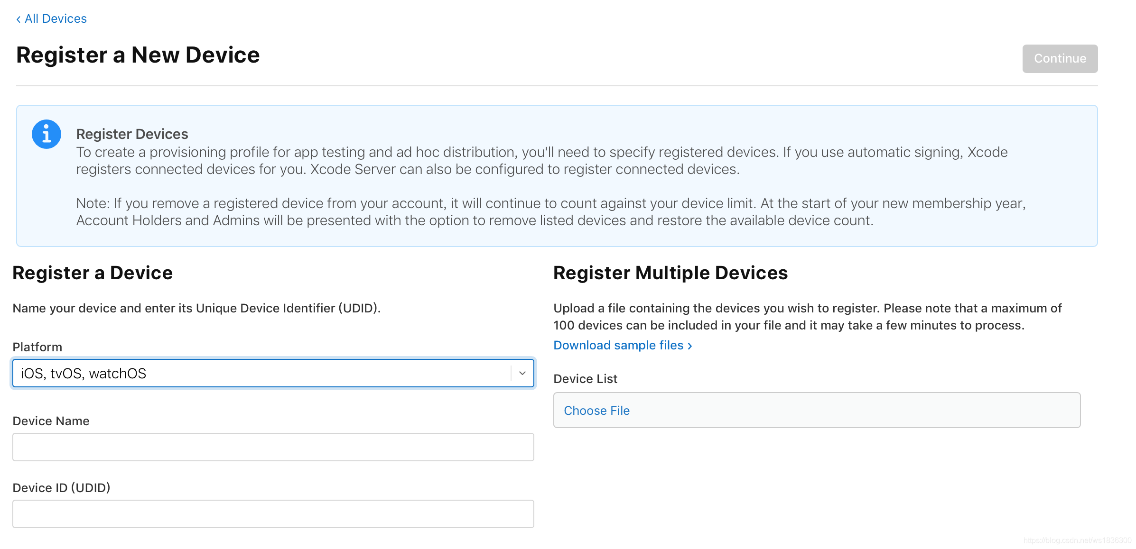Click the Device ID (UDID) label
This screenshot has width=1136, height=549.
pos(61,488)
